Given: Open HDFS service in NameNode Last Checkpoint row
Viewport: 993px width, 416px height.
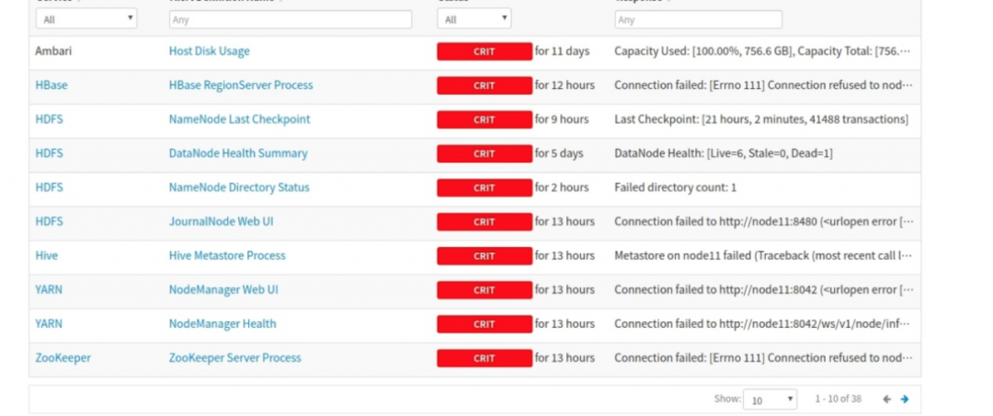Looking at the screenshot, I should coord(50,119).
